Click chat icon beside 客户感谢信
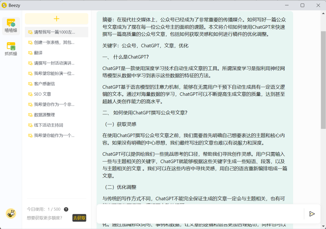The height and width of the screenshot is (229, 326). point(30,84)
